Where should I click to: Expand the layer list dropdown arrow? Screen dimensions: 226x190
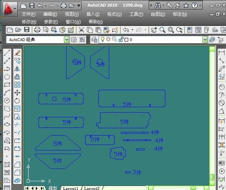point(205,40)
